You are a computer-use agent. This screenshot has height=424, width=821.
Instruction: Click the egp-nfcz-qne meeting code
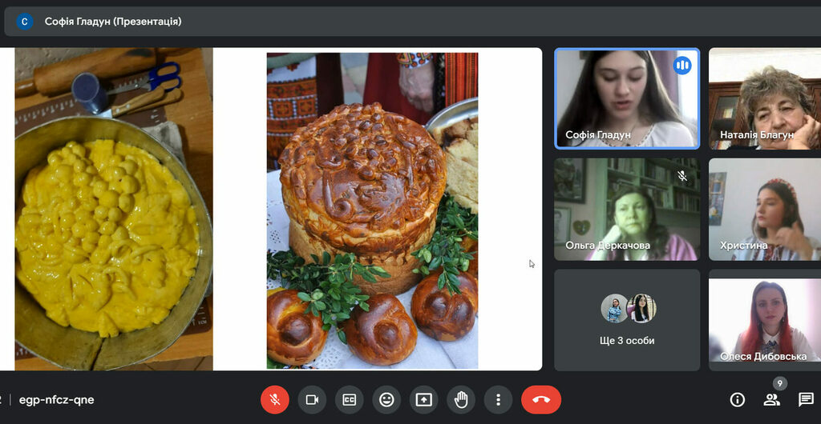click(57, 399)
